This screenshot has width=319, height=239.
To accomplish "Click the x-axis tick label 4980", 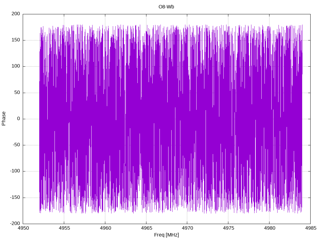I will [269, 228].
